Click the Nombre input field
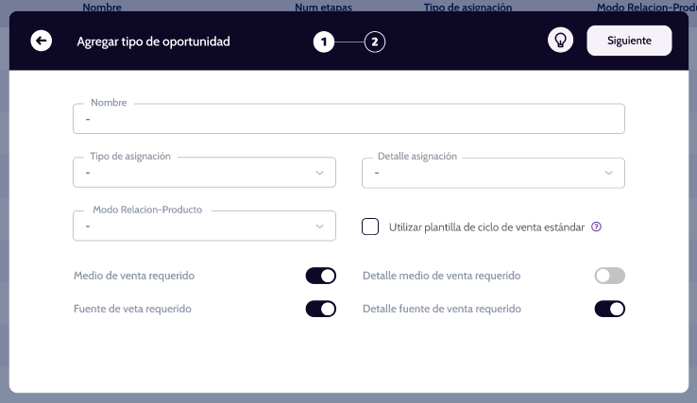This screenshot has height=403, width=697. (348, 120)
